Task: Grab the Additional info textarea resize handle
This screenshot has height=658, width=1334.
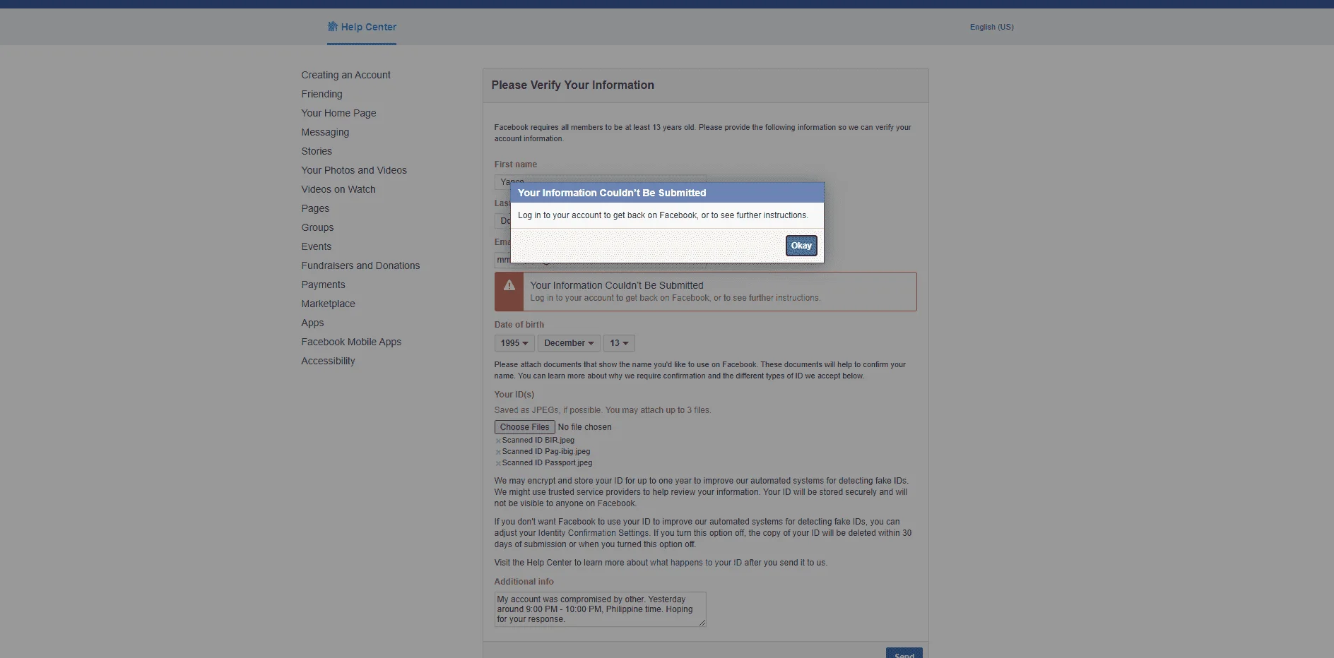Action: tap(702, 623)
